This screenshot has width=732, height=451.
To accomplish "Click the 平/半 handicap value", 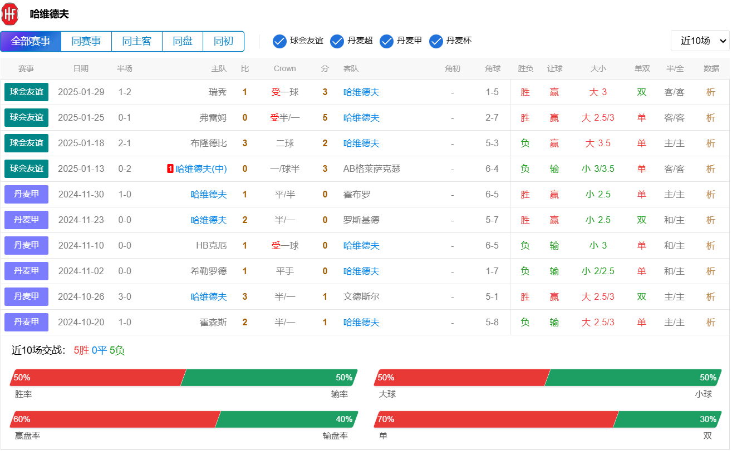I will pyautogui.click(x=285, y=194).
